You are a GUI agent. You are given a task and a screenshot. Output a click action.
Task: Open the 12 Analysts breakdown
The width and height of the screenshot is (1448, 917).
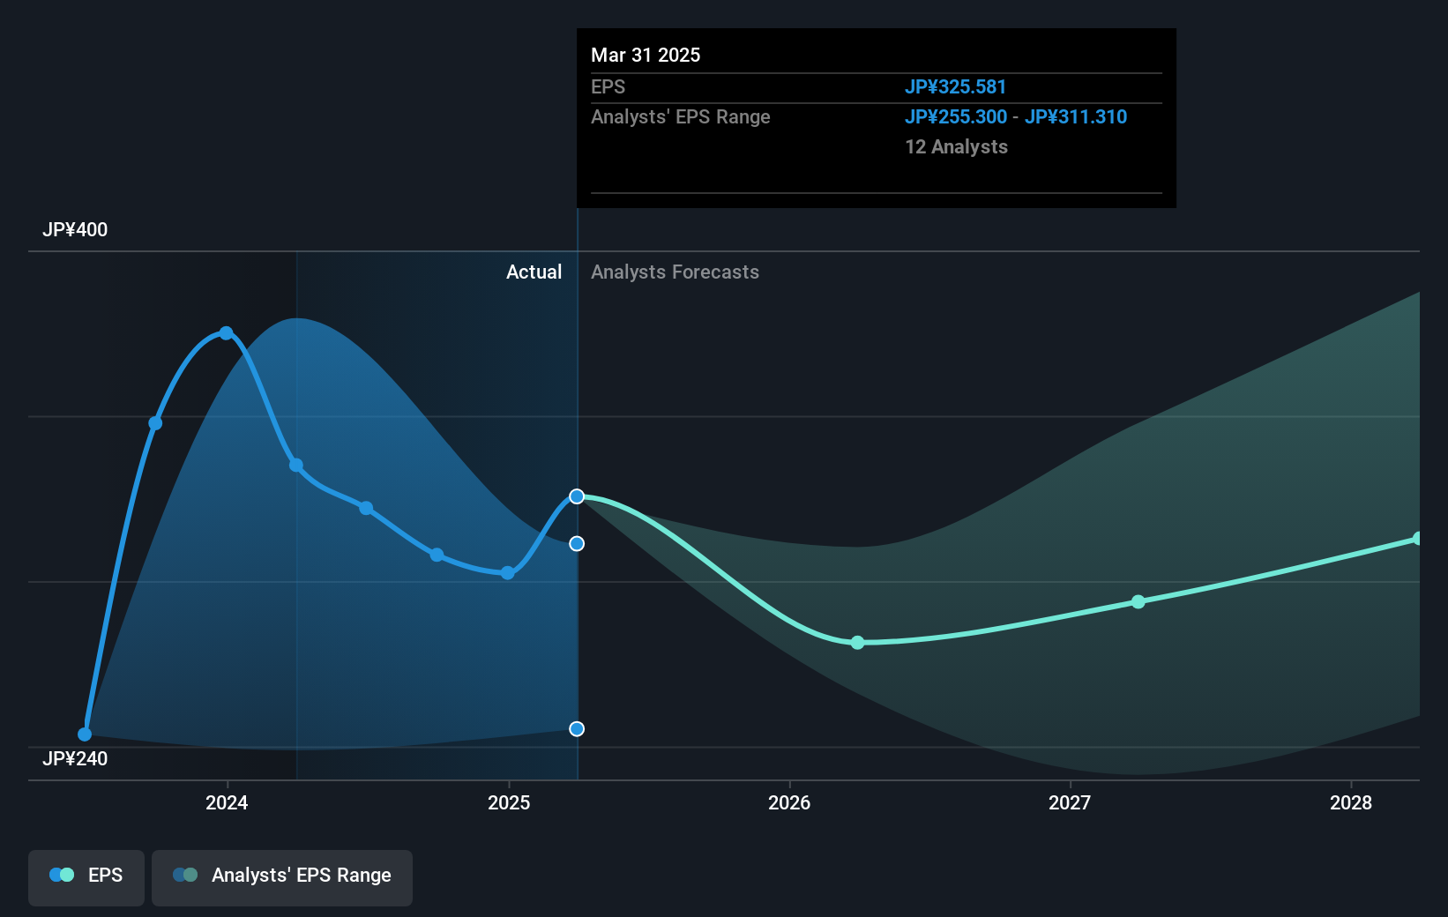tap(956, 147)
